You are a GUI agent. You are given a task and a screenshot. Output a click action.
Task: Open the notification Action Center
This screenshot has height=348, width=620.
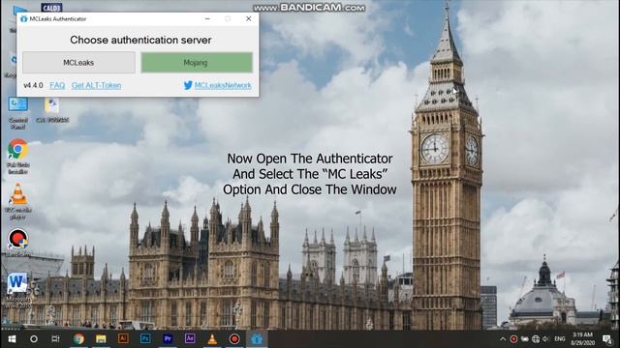click(x=607, y=339)
